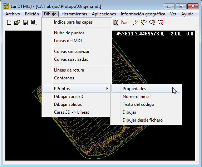Choose Nube de puntos menu entry
Image resolution: width=202 pixels, height=167 pixels.
[69, 33]
